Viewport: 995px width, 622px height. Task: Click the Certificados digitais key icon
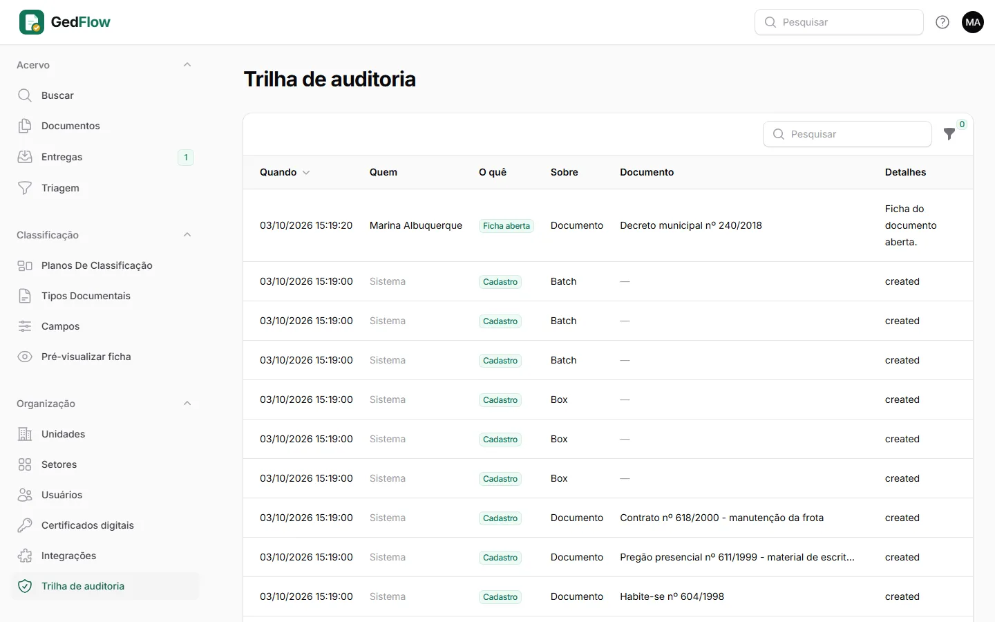25,525
